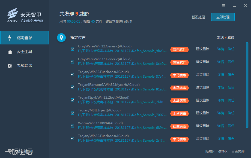Select file path ending Kafan_Sample_689a
The width and height of the screenshot is (251, 158).
122,128
